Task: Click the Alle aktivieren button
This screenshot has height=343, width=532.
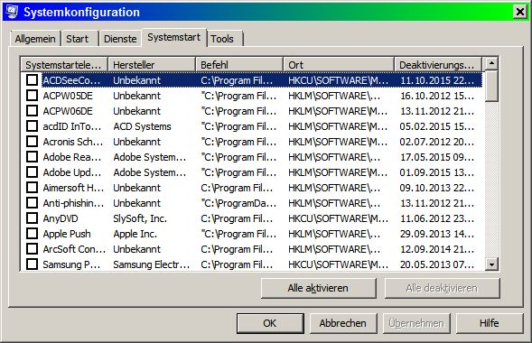Action: [x=319, y=289]
